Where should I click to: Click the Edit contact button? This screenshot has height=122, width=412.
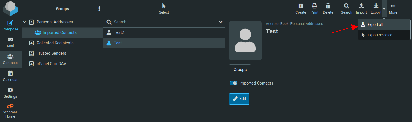[x=239, y=99]
